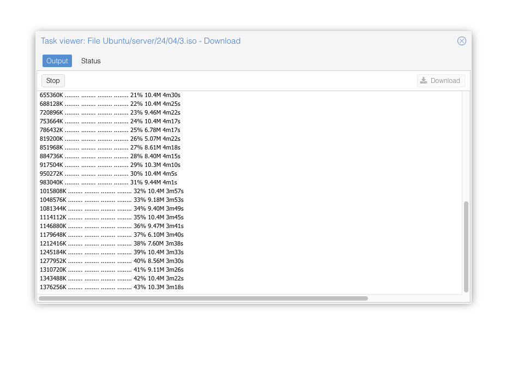
Task: Click the vertical scrollbar thumb
Action: [x=466, y=246]
